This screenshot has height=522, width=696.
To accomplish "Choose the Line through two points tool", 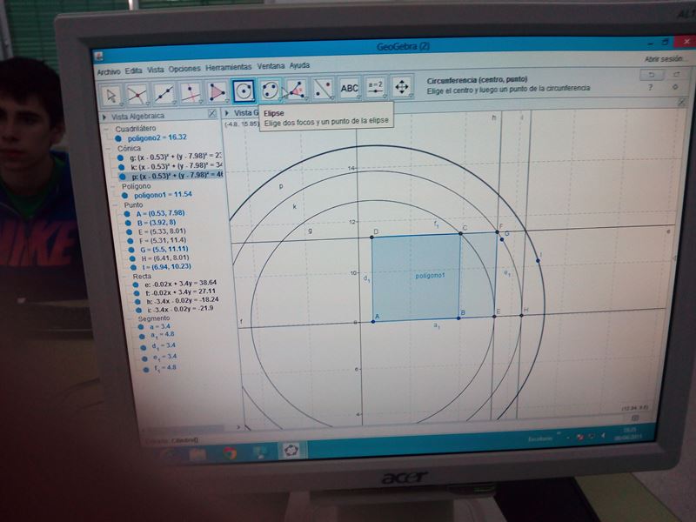I will (x=164, y=90).
